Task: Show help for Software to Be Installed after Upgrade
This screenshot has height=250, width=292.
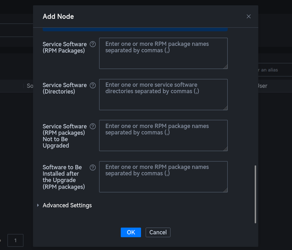Action: pos(93,167)
